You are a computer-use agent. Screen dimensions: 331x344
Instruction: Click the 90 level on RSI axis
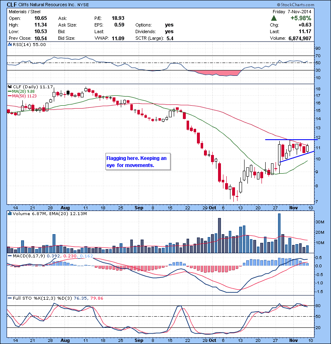pyautogui.click(x=318, y=48)
